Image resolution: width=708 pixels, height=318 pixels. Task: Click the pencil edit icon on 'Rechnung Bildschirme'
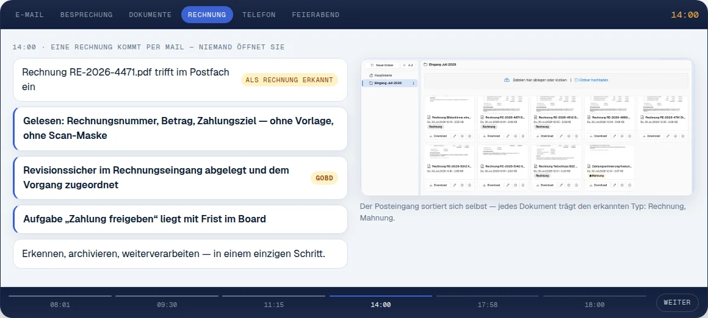click(x=455, y=136)
